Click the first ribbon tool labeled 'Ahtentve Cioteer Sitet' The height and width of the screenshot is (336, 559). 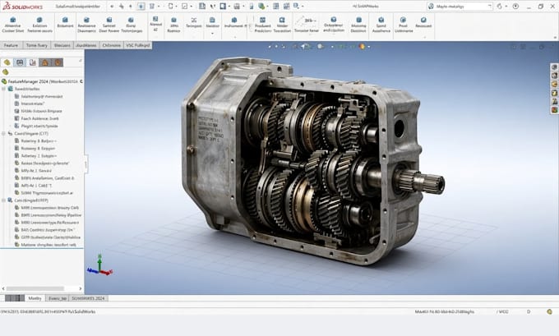point(13,25)
